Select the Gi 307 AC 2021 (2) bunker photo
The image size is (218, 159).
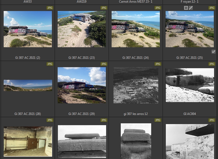28,29
